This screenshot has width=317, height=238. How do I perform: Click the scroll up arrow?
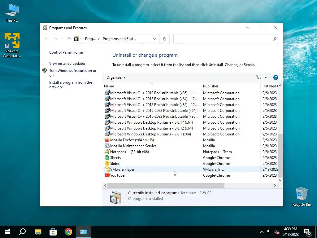pos(280,86)
